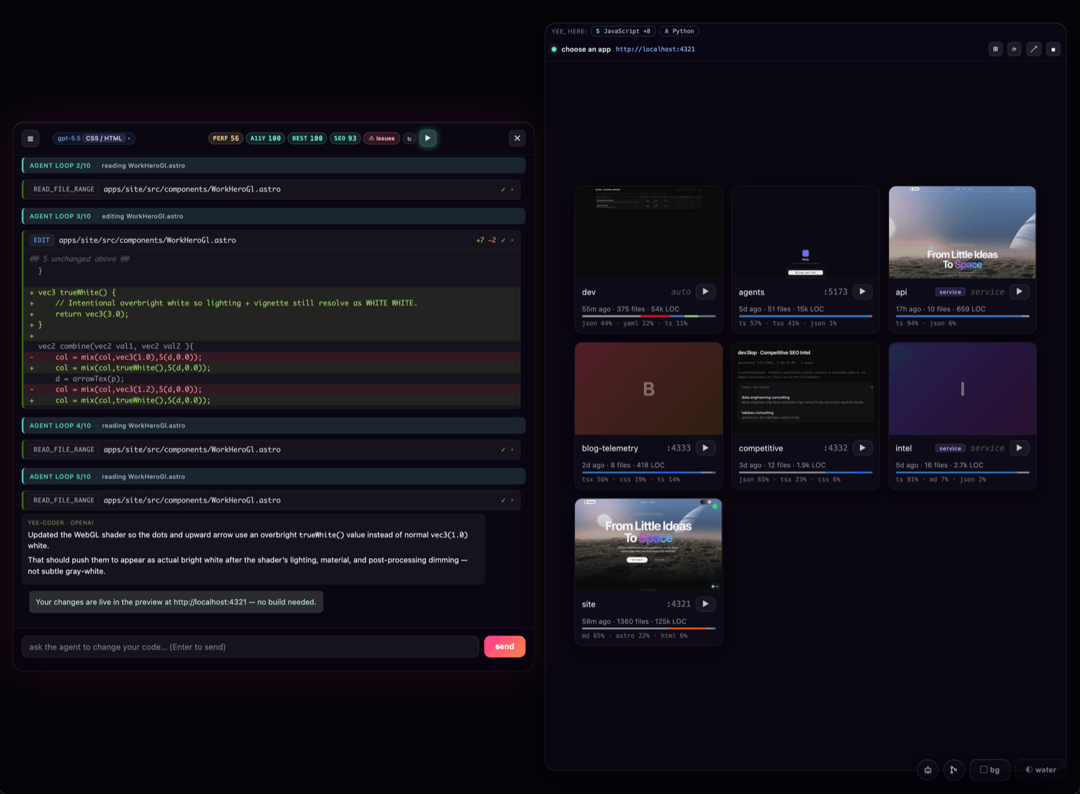Open the issues warning badge

coord(382,138)
